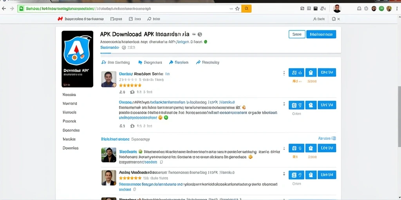This screenshot has height=200, width=401.
Task: Click the last link in the left sidebar
Action: point(70,148)
